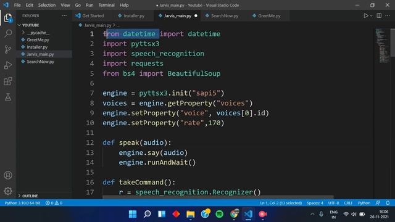Open clock and date 26-11-2021
Screen dimensions: 395x222
380,214
